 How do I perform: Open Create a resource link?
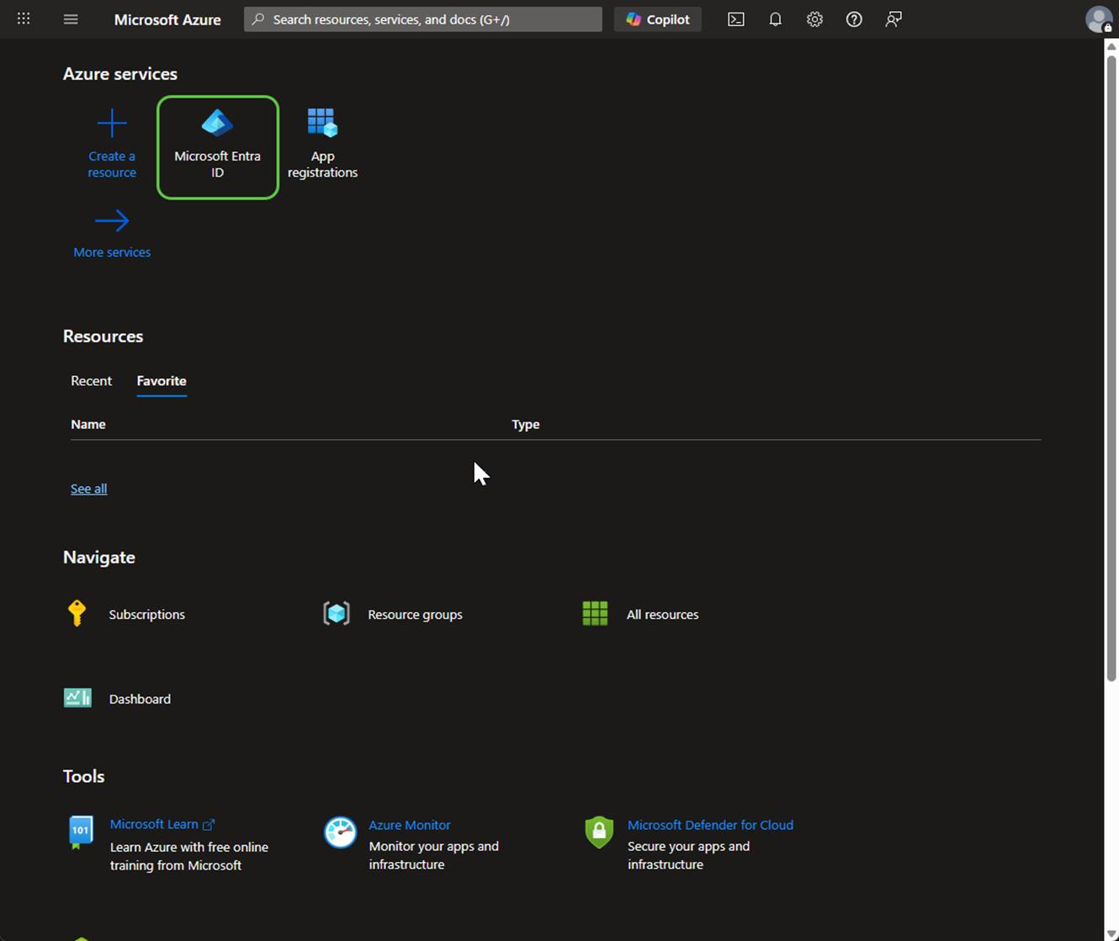point(112,164)
